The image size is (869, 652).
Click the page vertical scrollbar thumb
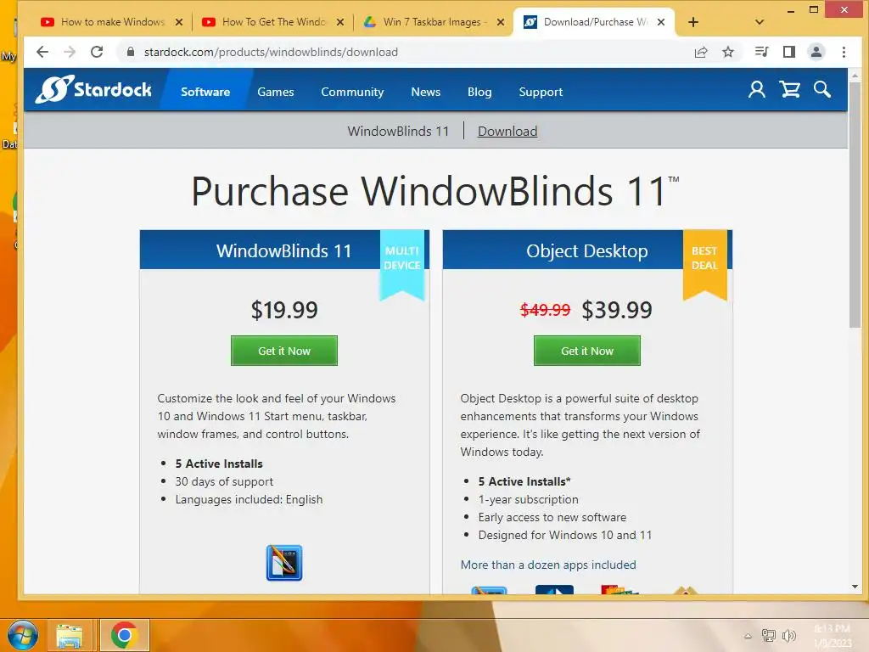(x=855, y=205)
